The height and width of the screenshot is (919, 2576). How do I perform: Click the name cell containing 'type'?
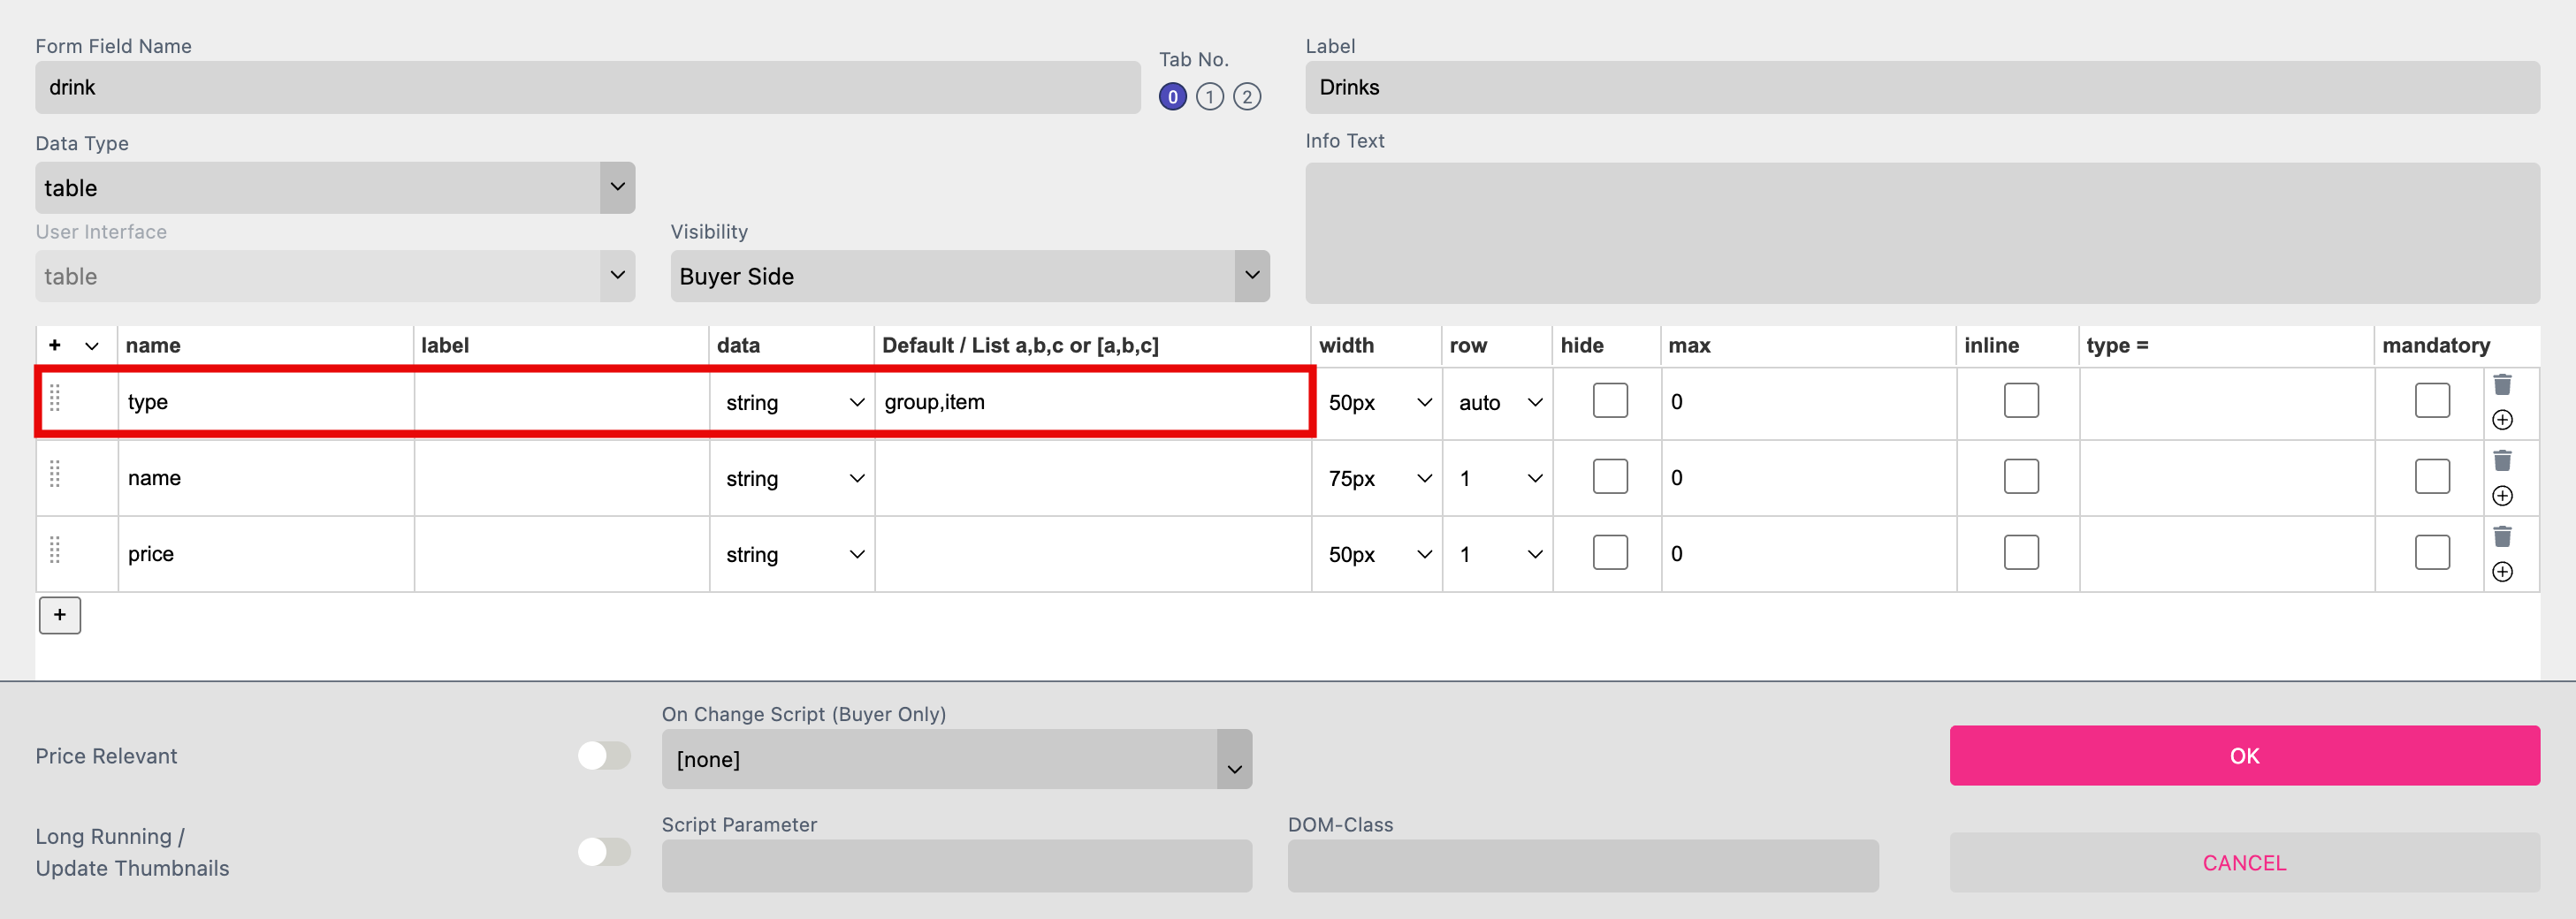(266, 402)
